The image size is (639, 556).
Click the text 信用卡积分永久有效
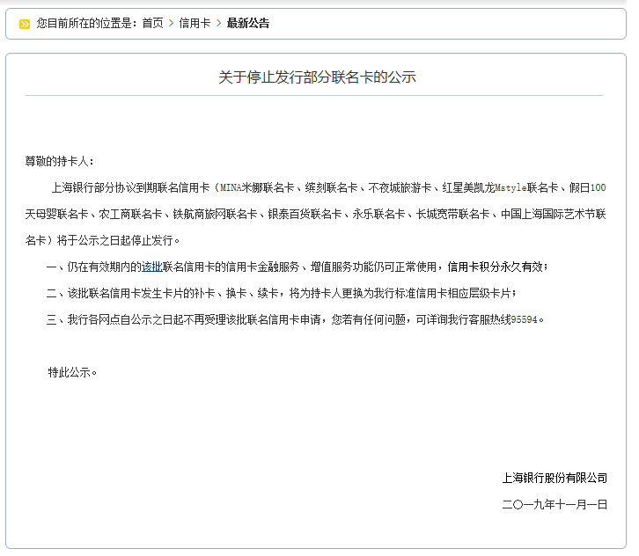(x=495, y=267)
